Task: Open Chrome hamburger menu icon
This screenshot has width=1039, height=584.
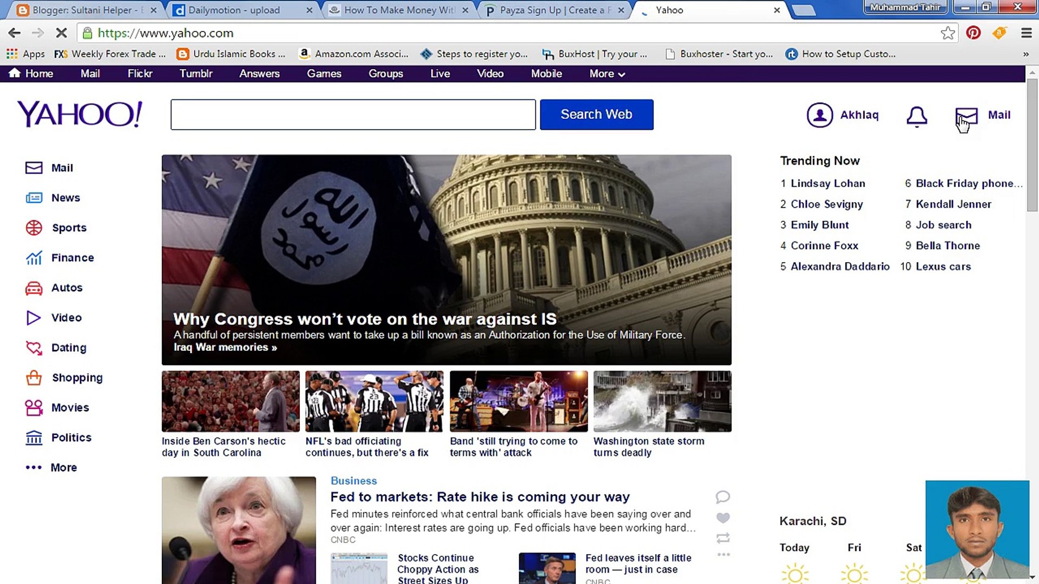Action: click(x=1026, y=33)
